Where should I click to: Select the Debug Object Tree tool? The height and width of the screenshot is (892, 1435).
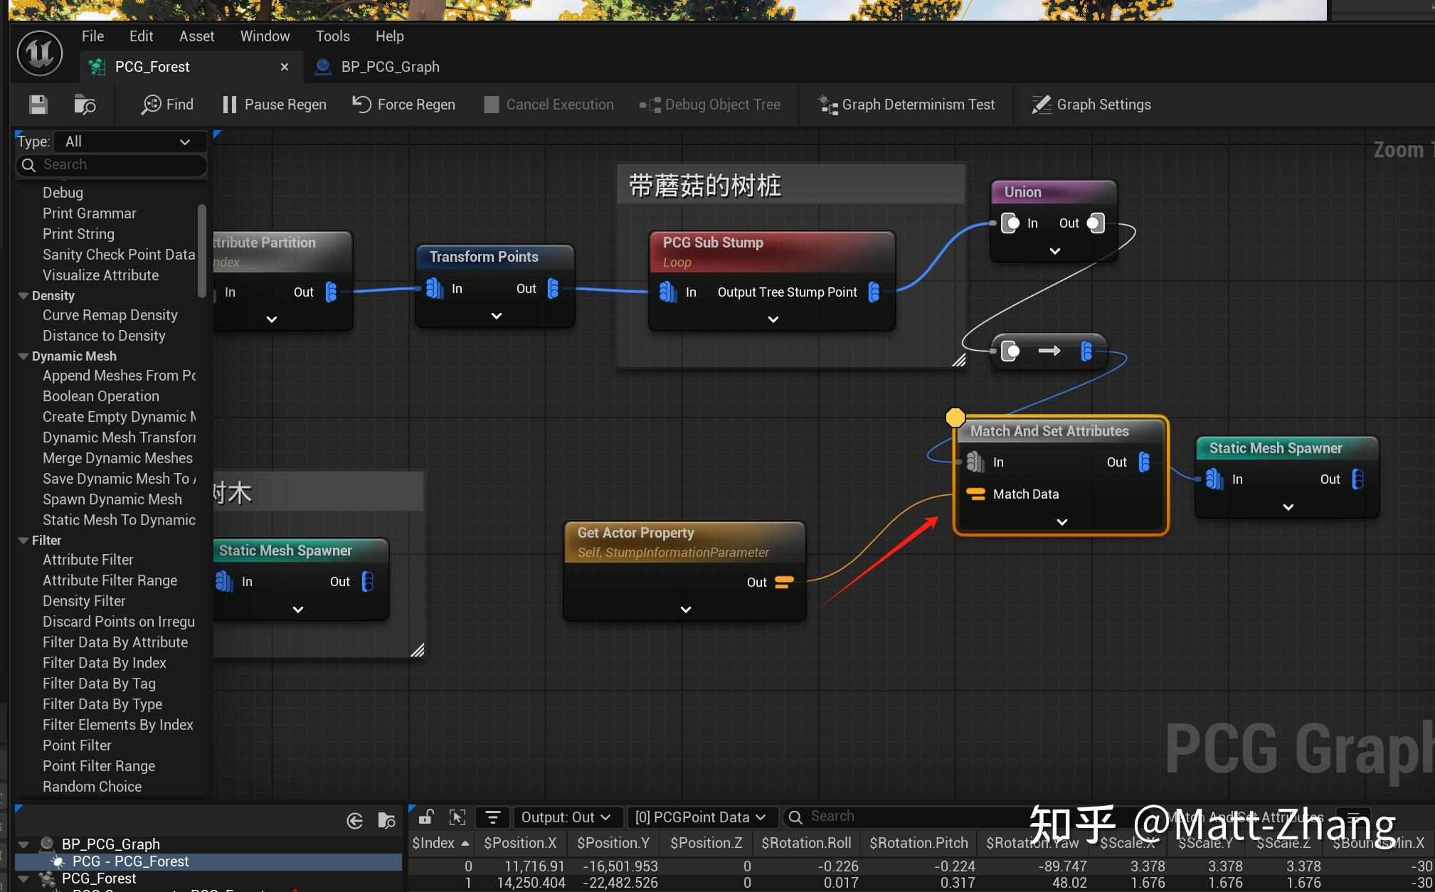[x=710, y=104]
